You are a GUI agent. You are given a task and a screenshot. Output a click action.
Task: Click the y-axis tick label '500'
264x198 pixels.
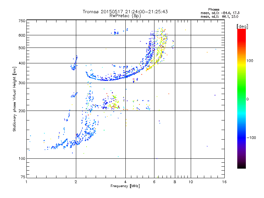22,48
